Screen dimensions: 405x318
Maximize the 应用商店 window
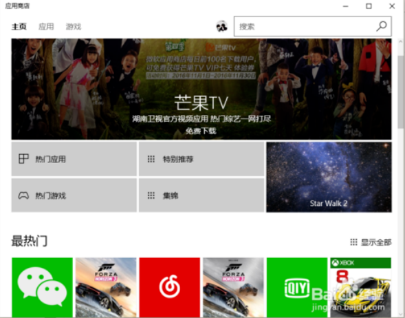coord(369,6)
